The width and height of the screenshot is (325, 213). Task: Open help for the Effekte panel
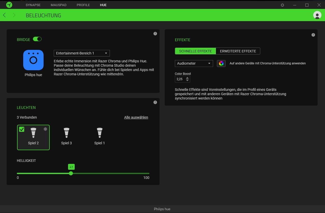point(313,35)
